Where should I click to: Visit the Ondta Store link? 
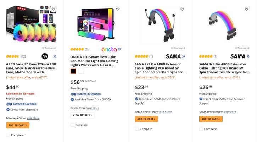[93, 108]
